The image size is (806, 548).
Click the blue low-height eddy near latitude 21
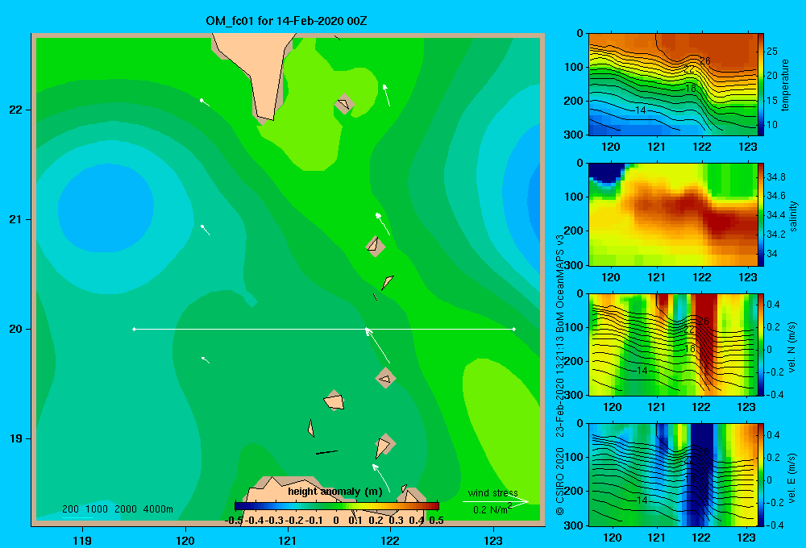pos(106,208)
